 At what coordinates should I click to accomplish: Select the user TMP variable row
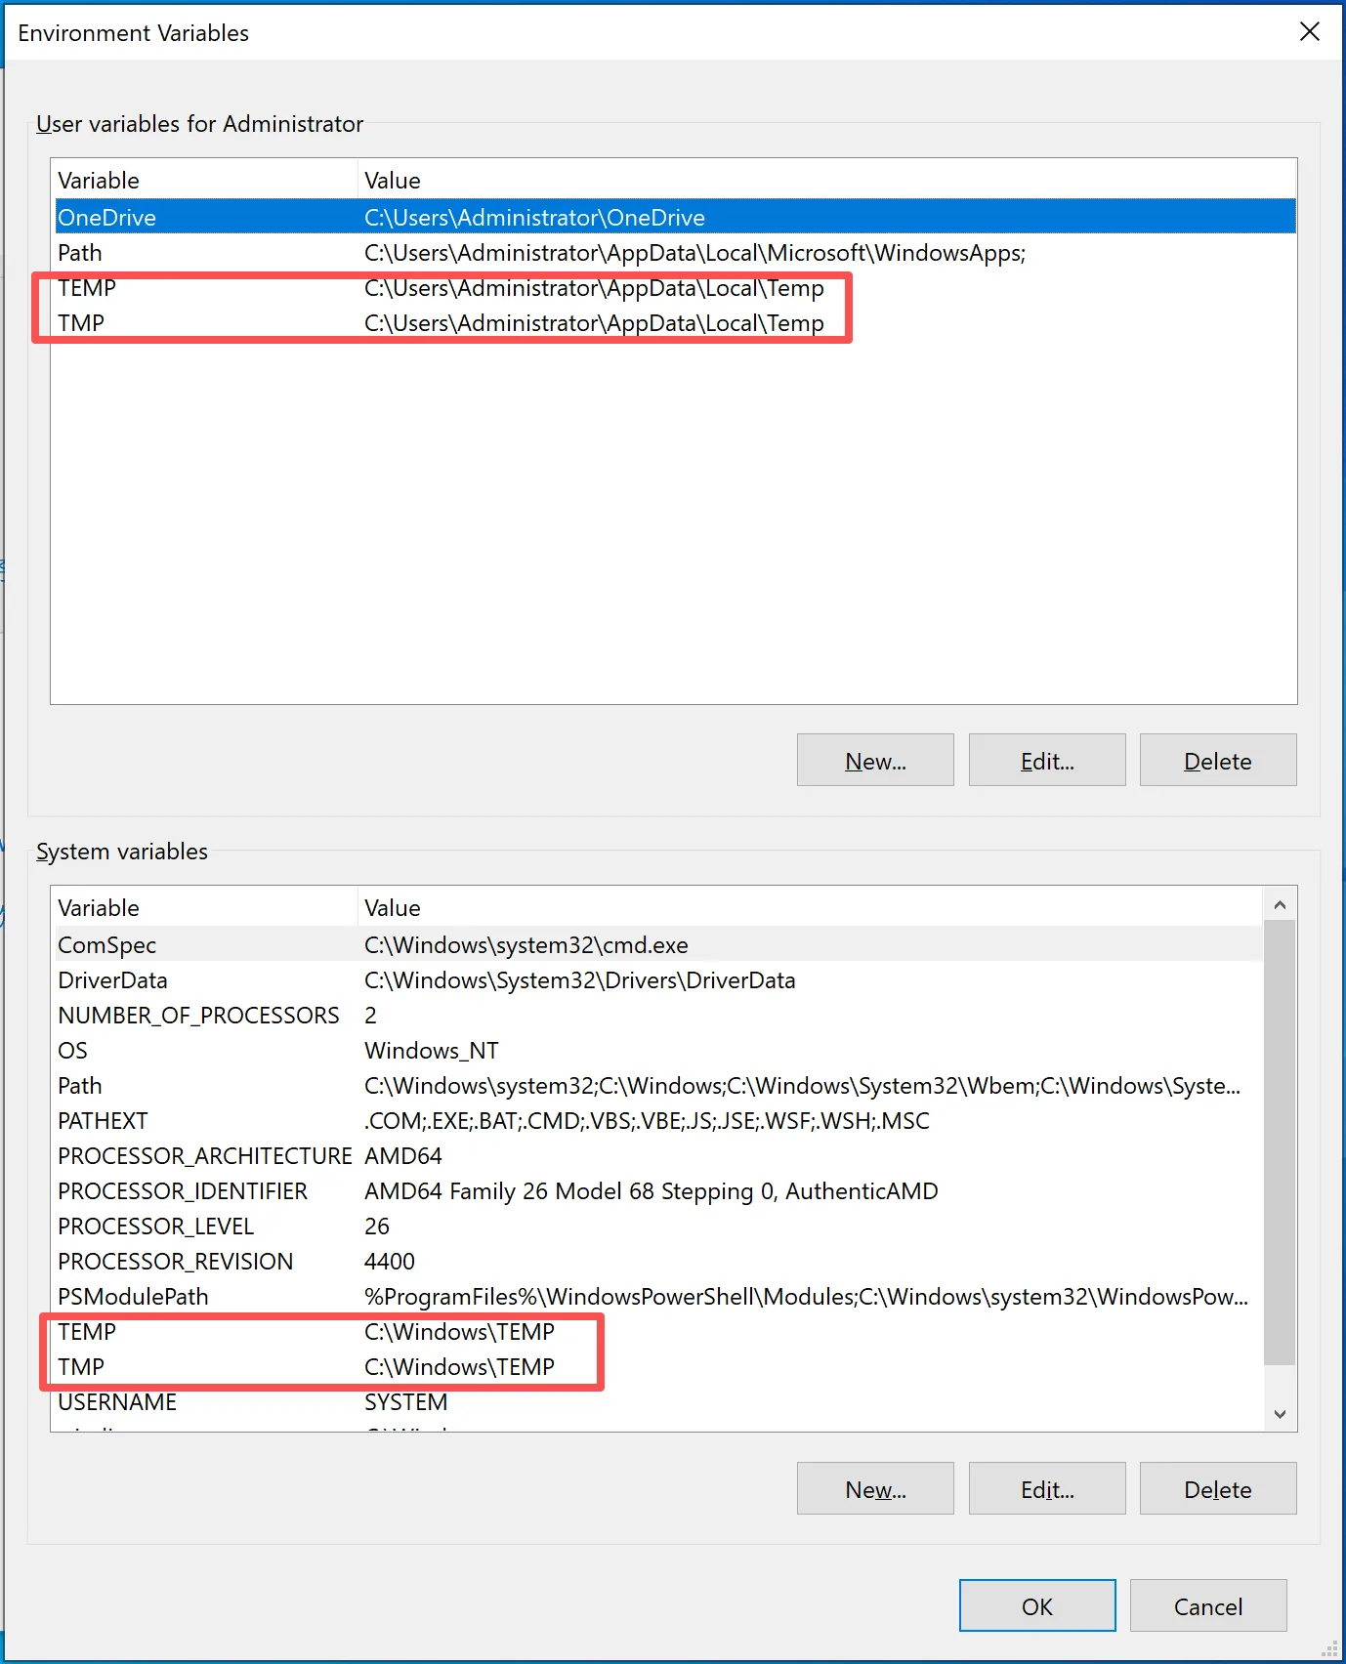[81, 323]
